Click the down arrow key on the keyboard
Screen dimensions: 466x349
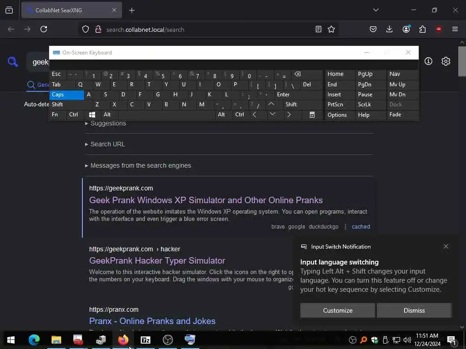(x=272, y=115)
